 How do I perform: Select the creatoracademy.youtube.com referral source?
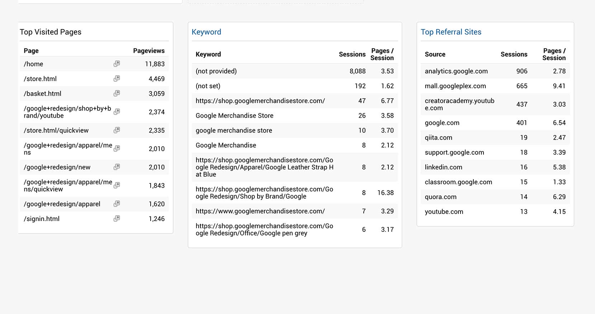click(459, 104)
